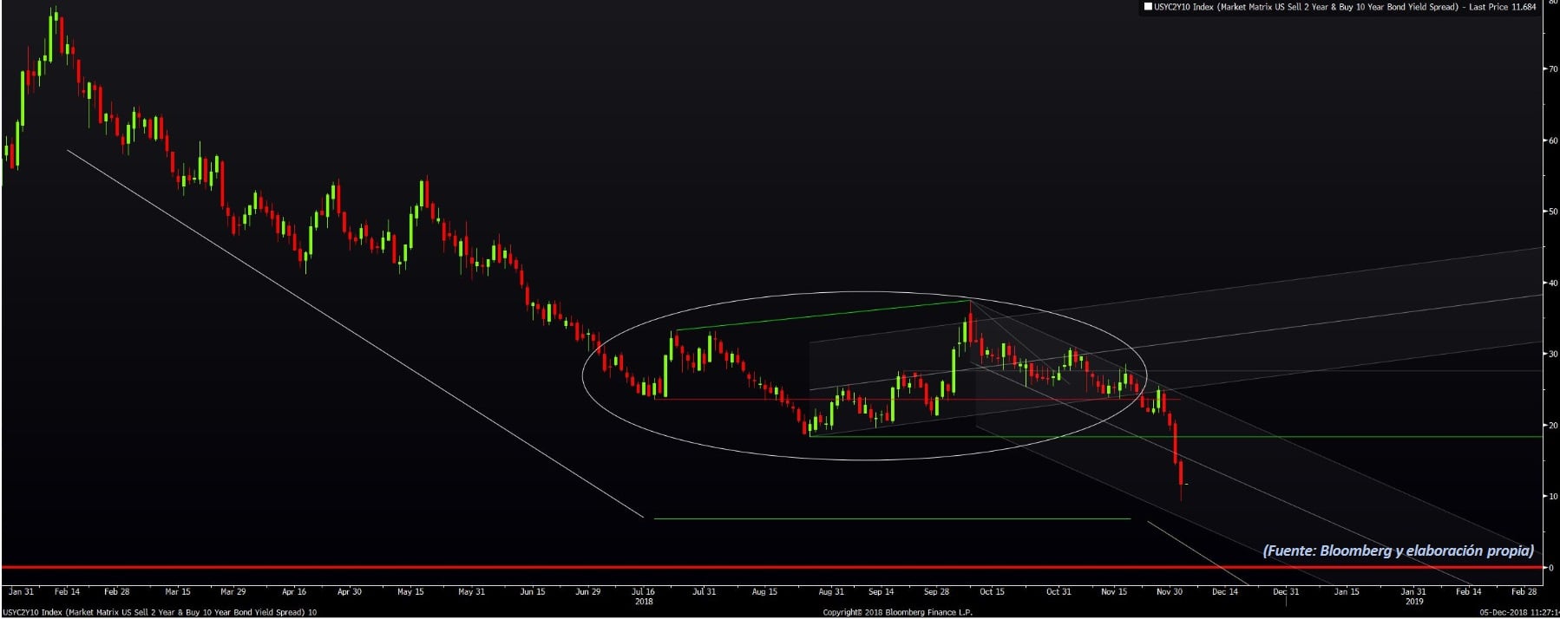Click the white legend swatch beside USYC2Y10 Index
This screenshot has width=1560, height=619.
1148,7
